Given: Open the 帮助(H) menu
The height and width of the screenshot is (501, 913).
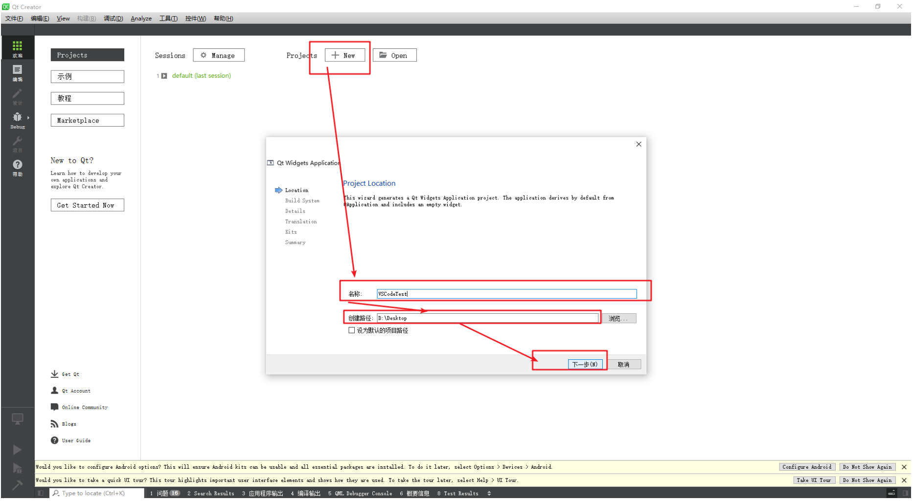Looking at the screenshot, I should coord(223,19).
